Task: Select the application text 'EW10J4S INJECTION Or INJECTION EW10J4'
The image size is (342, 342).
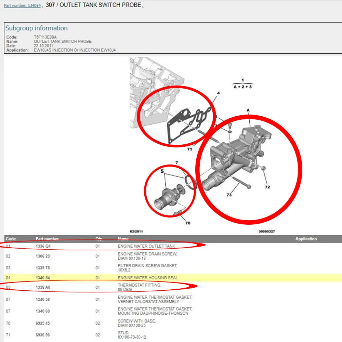Action: tap(75, 50)
